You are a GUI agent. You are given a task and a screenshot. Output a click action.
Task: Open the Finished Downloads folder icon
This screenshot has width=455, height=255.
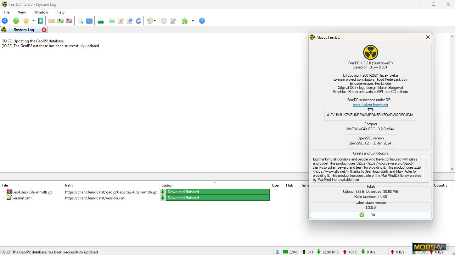pyautogui.click(x=60, y=21)
